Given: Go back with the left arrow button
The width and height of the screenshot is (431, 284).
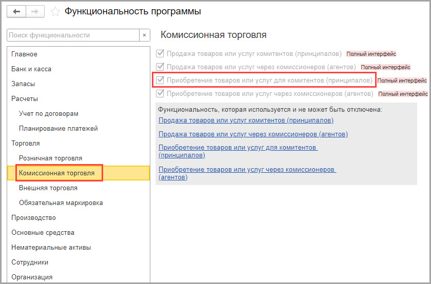Looking at the screenshot, I should [16, 12].
